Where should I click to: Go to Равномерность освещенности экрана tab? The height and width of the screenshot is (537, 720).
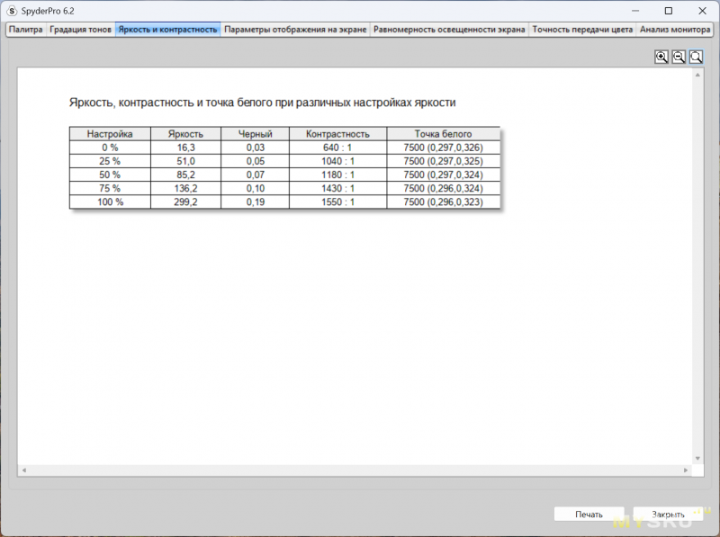449,29
